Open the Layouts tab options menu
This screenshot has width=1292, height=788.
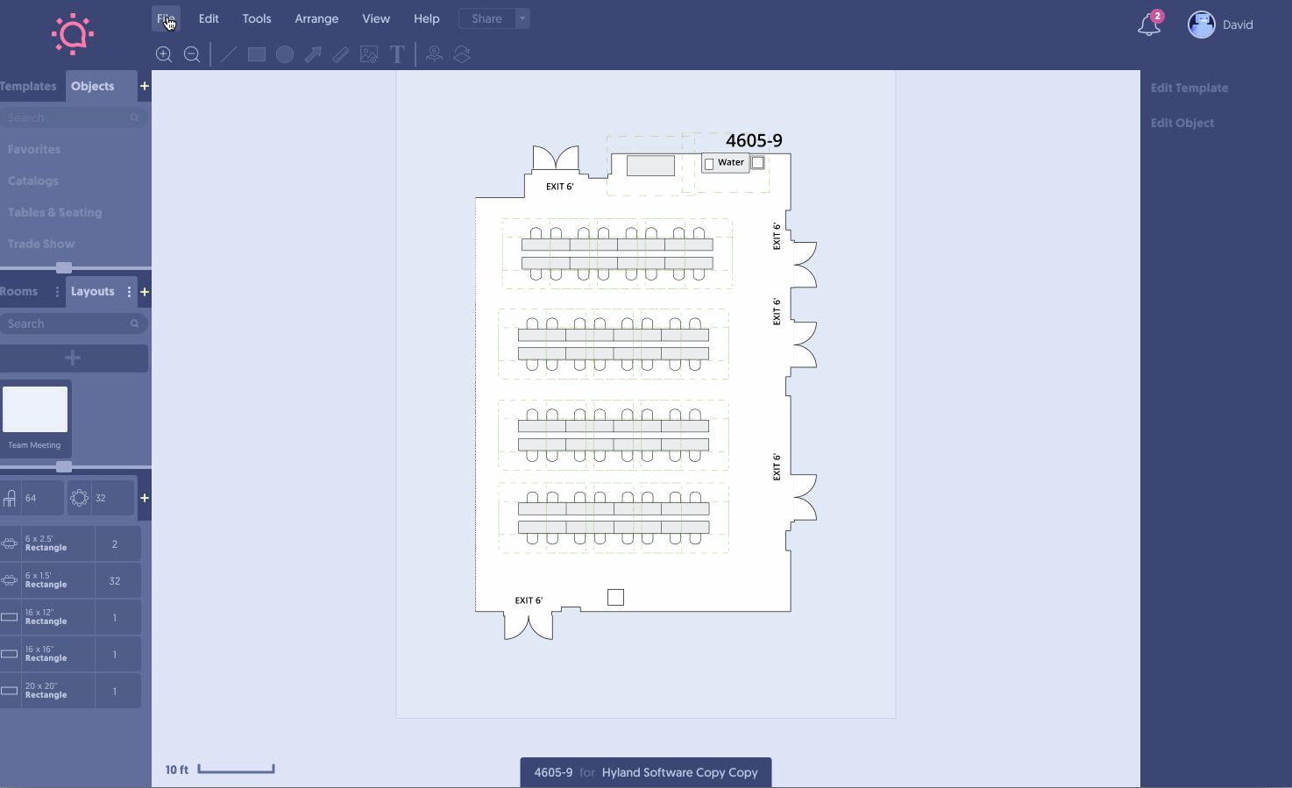tap(130, 292)
